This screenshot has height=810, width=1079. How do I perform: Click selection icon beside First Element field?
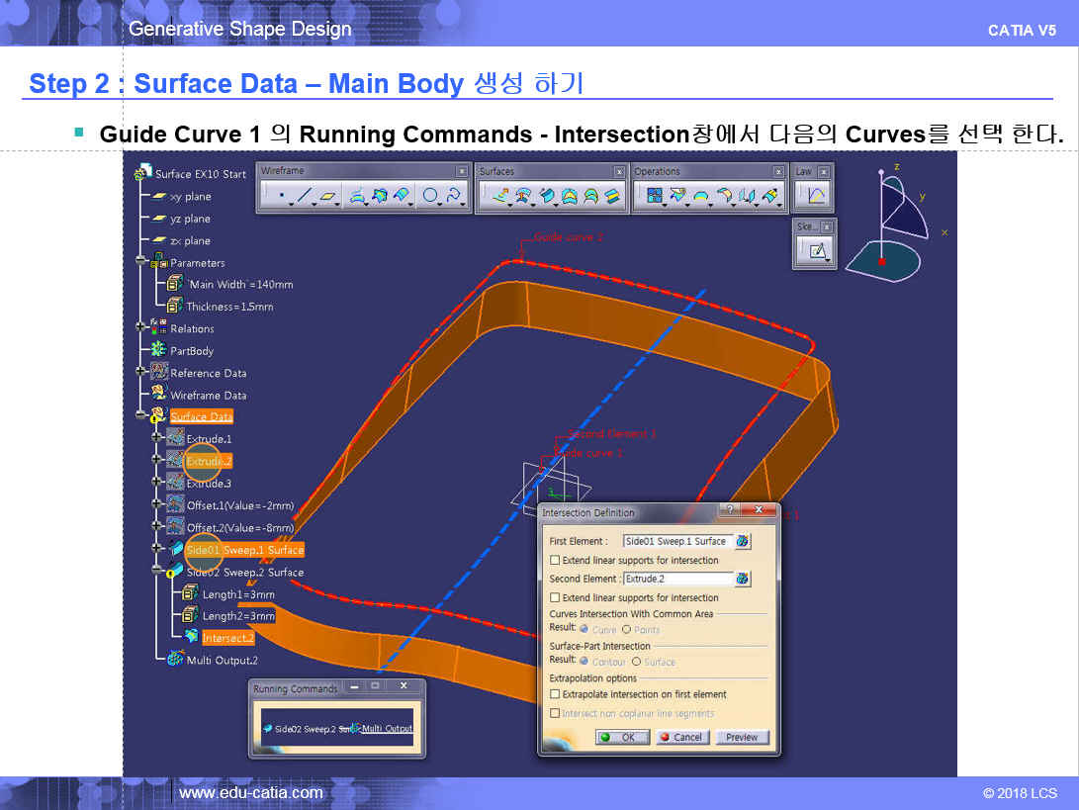pyautogui.click(x=742, y=541)
